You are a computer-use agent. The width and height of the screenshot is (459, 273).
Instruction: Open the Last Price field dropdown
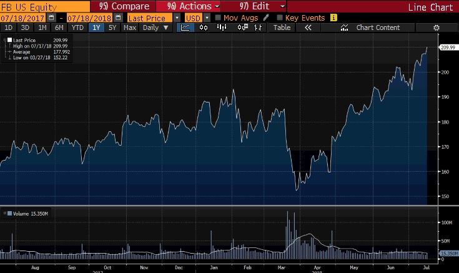177,17
